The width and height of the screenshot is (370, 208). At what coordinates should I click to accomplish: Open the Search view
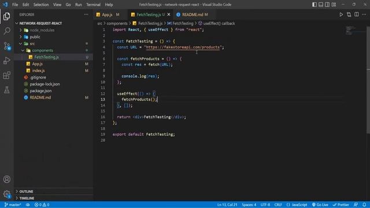point(6,31)
